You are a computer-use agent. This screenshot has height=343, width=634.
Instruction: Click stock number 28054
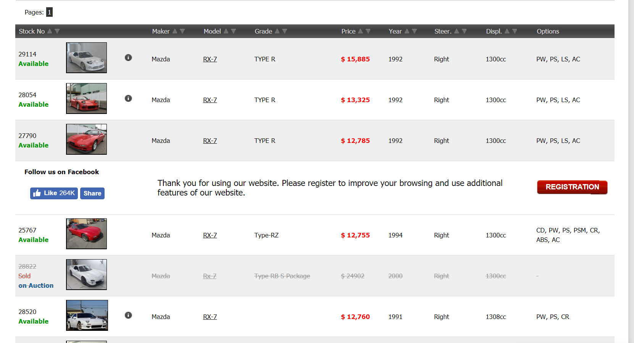click(27, 95)
